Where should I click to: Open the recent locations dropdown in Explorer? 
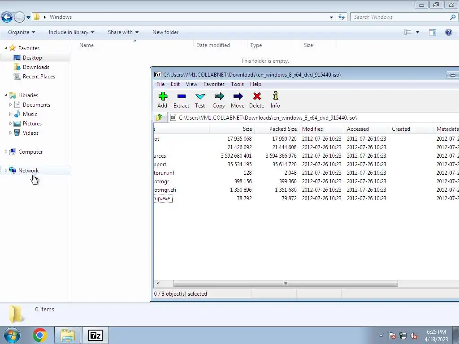pyautogui.click(x=28, y=17)
